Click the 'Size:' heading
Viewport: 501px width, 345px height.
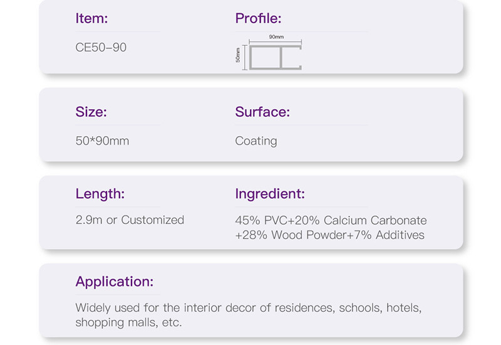click(x=91, y=112)
